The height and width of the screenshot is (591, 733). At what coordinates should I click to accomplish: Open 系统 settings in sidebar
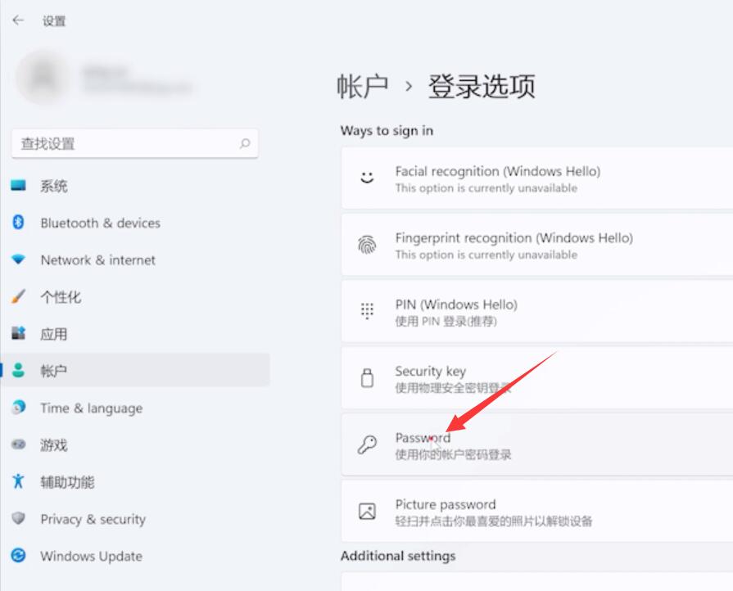[x=134, y=186]
